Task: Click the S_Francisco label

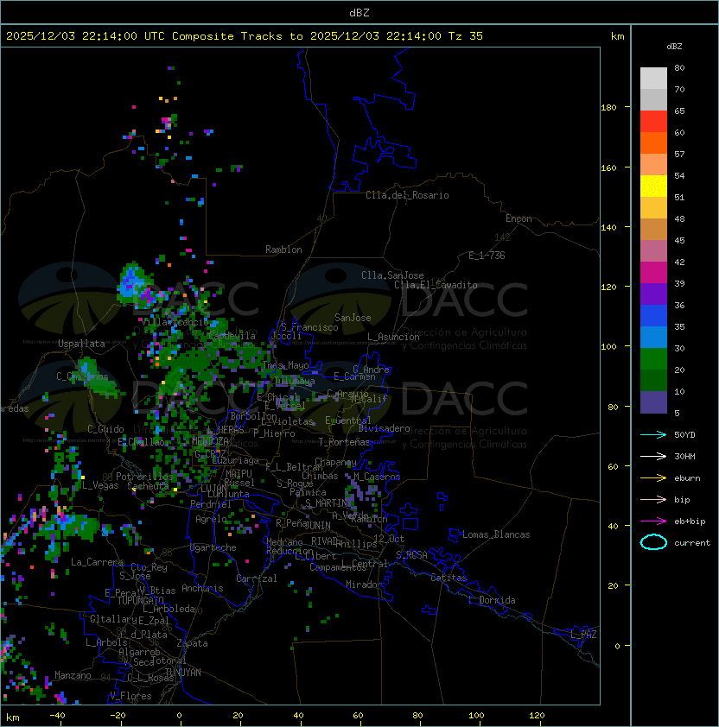Action: [x=309, y=327]
